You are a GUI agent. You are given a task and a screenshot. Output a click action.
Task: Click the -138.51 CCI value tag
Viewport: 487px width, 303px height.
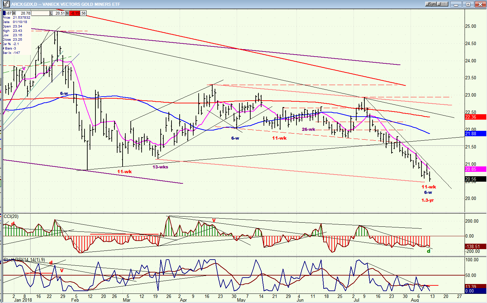[475, 246]
